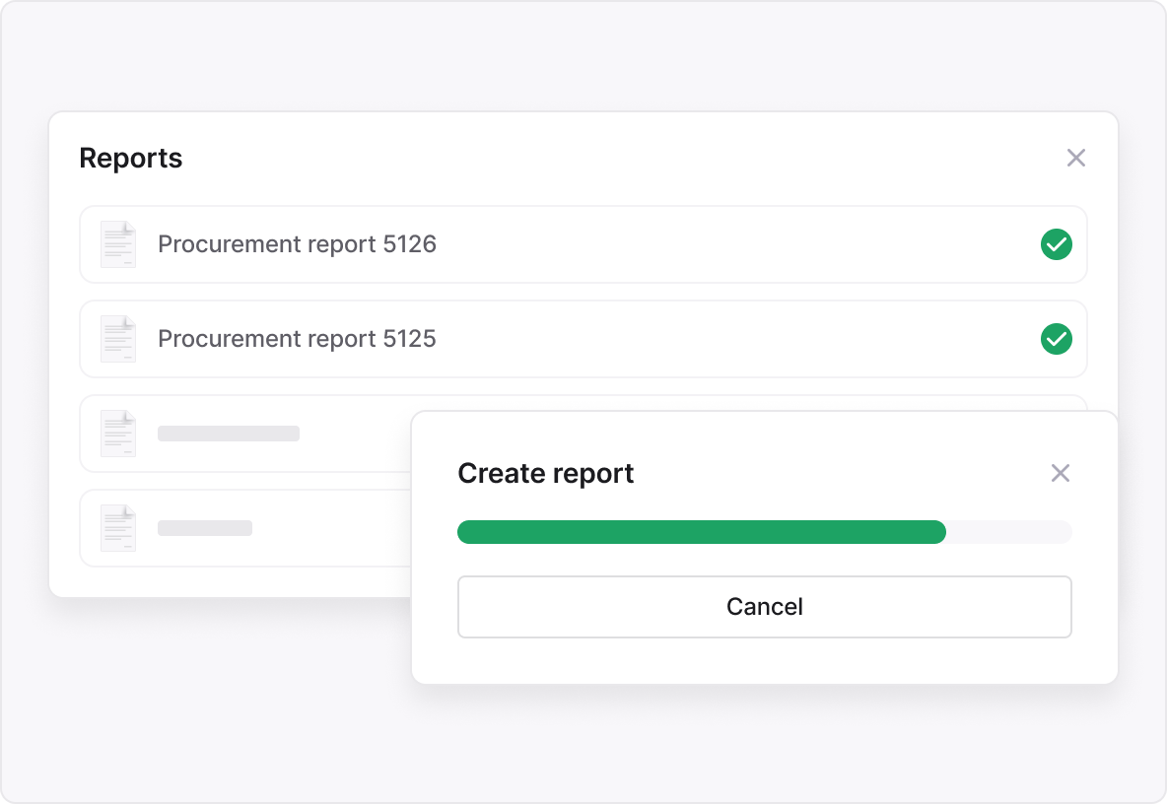Click the Reports panel heading
Image resolution: width=1167 pixels, height=804 pixels.
[131, 159]
